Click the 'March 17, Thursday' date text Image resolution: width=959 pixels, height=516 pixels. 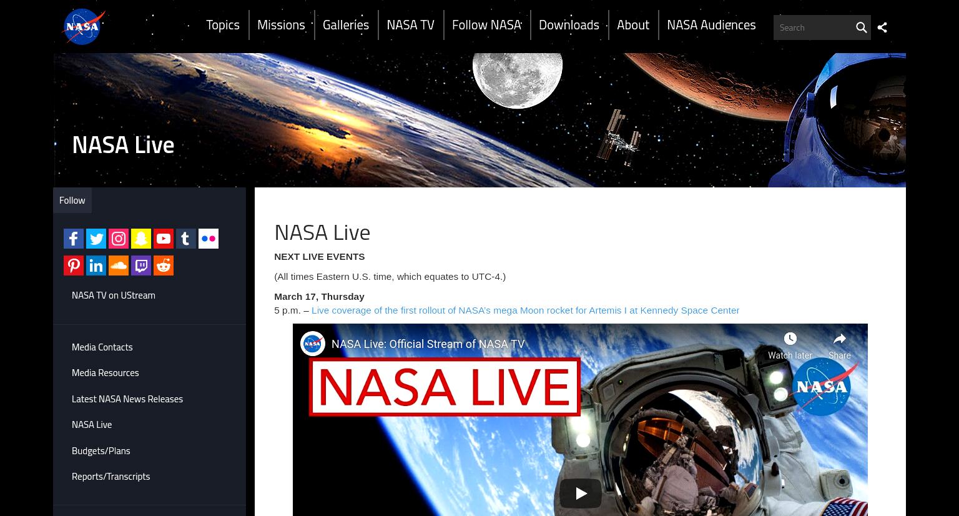[319, 296]
